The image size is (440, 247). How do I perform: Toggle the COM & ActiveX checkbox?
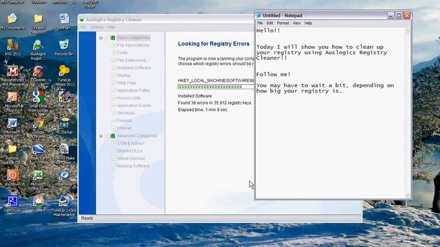point(114,143)
